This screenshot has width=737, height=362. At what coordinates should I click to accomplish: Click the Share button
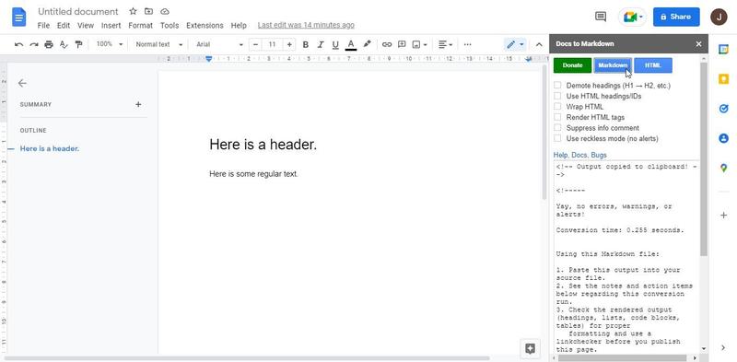click(x=676, y=17)
